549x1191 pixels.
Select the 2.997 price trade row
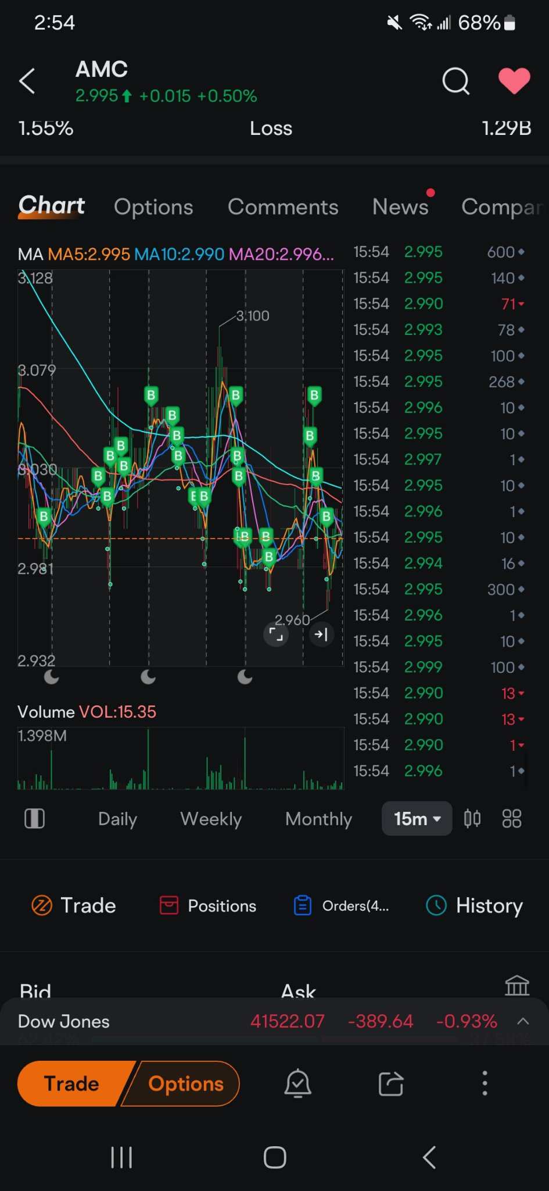[439, 459]
